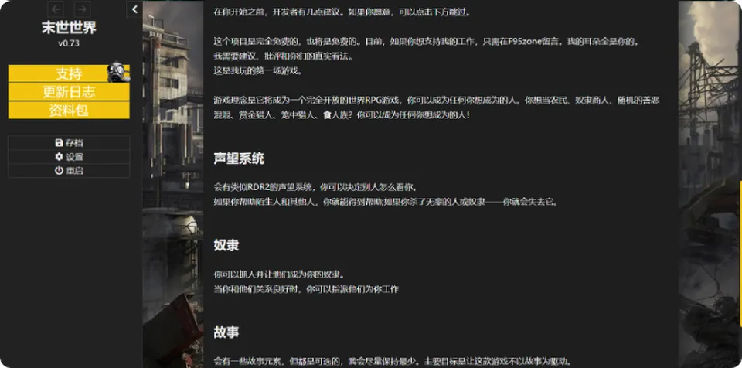This screenshot has width=742, height=368.
Task: Open the 设置 settings menu
Action: coord(69,157)
